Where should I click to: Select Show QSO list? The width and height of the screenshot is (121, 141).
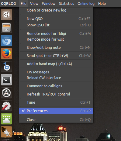(56, 25)
